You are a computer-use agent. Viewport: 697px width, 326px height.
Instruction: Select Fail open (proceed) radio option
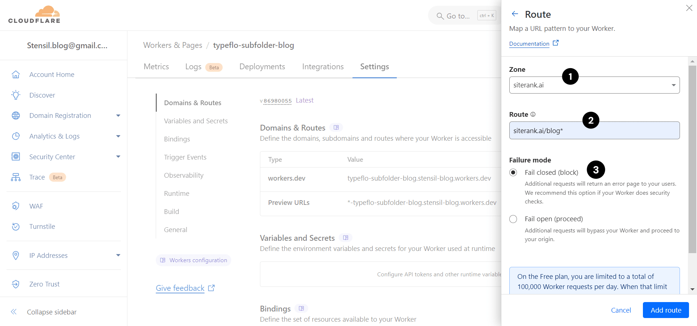513,219
